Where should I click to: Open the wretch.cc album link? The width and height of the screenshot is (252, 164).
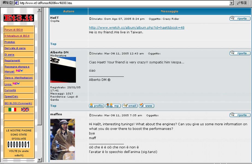pos(137,28)
